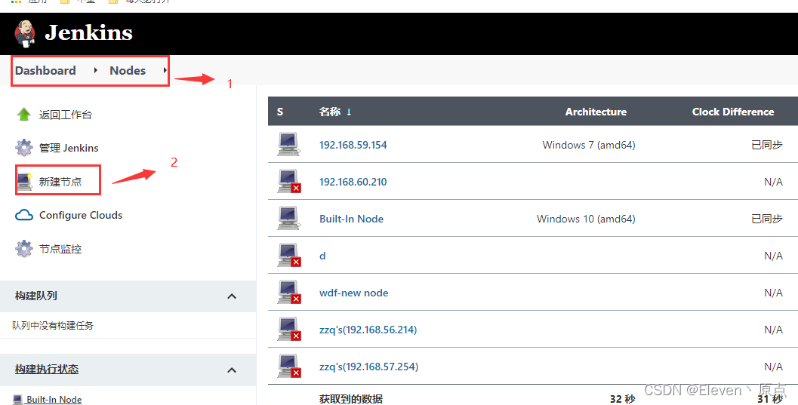Viewport: 798px width, 405px height.
Task: Click offline computer icon for node d
Action: 289,255
